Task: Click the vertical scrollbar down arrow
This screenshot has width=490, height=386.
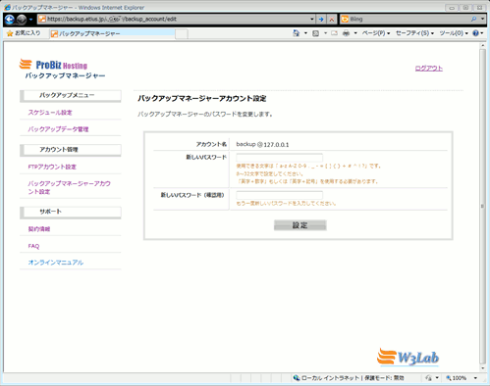Action: point(482,368)
